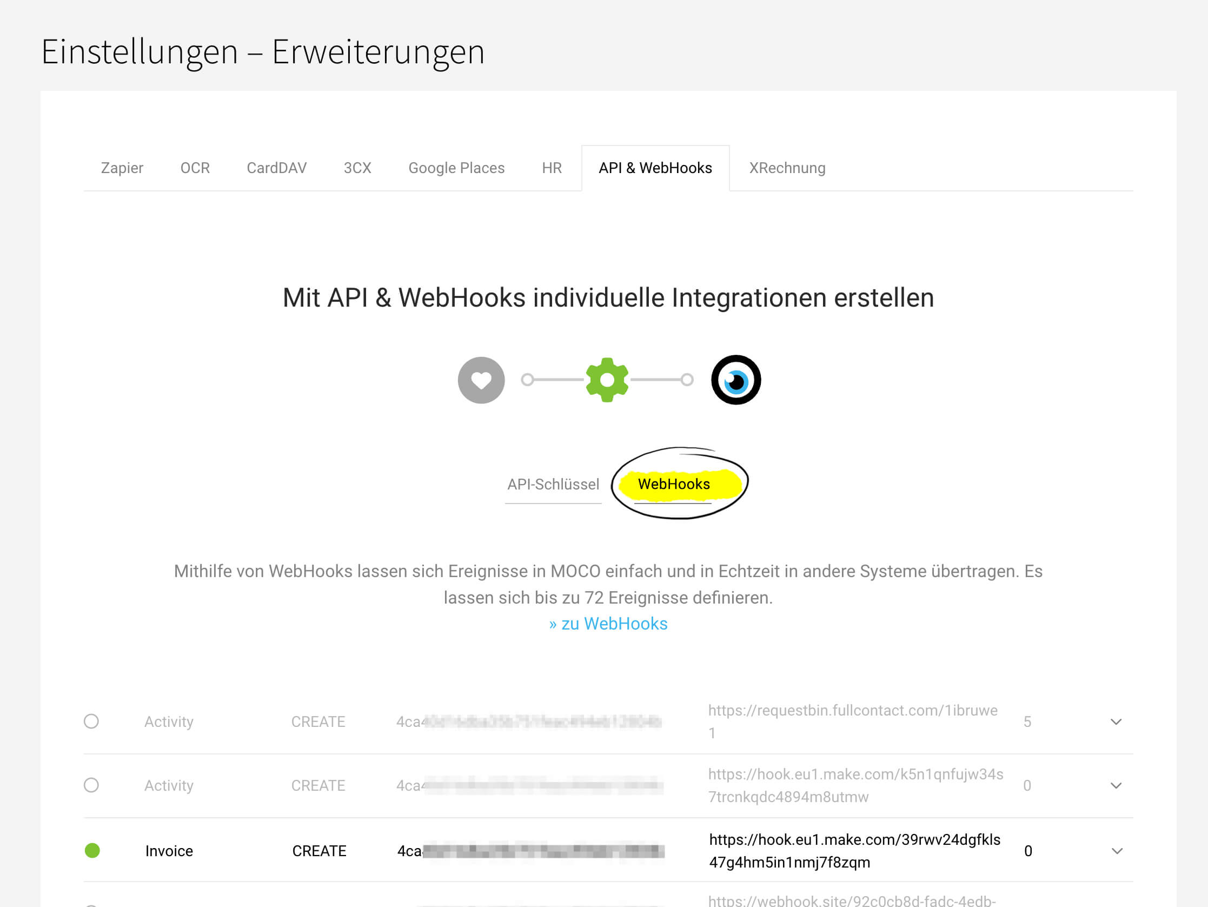The width and height of the screenshot is (1208, 907).
Task: Open the HR tab
Action: 552,168
